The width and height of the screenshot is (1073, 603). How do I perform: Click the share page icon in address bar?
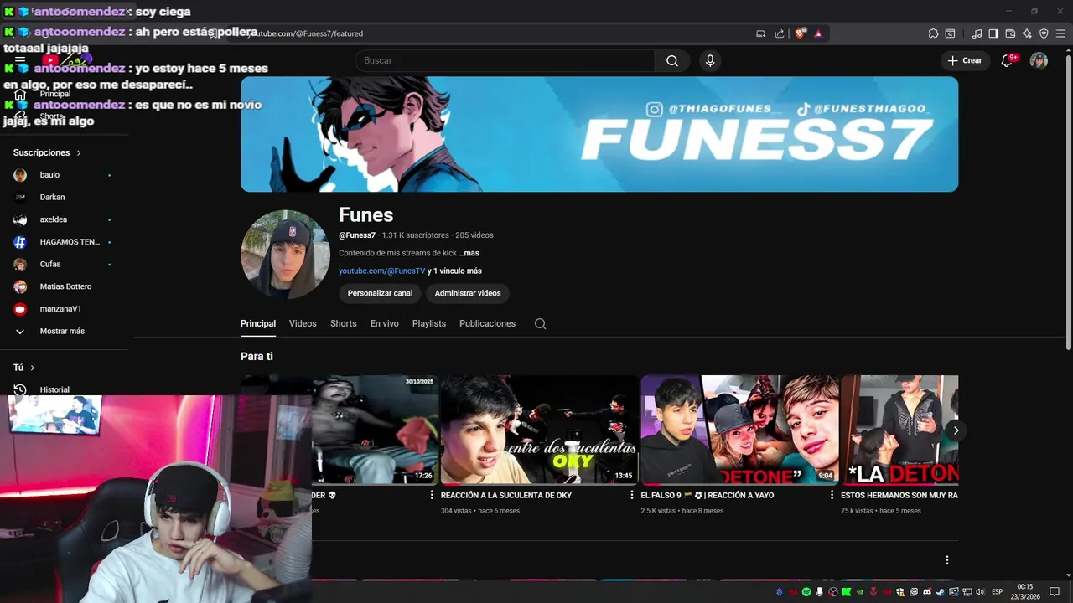click(780, 33)
